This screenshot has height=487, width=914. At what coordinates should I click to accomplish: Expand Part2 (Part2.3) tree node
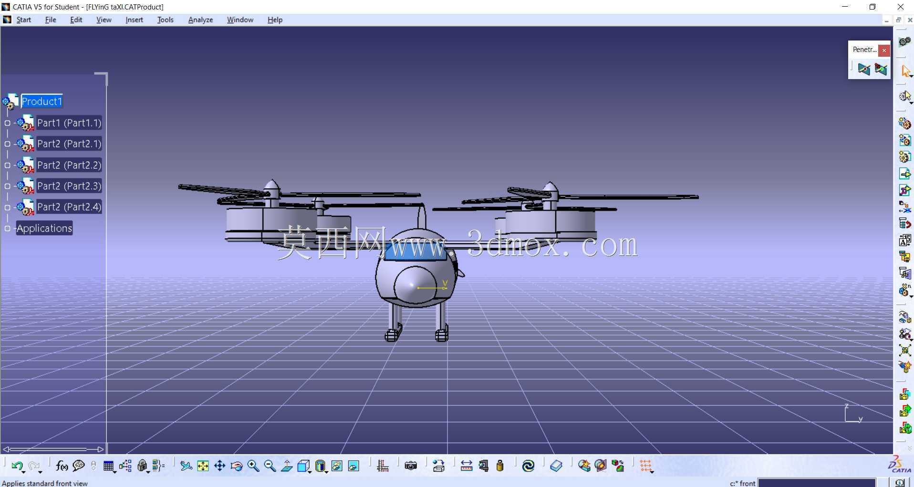(x=7, y=186)
